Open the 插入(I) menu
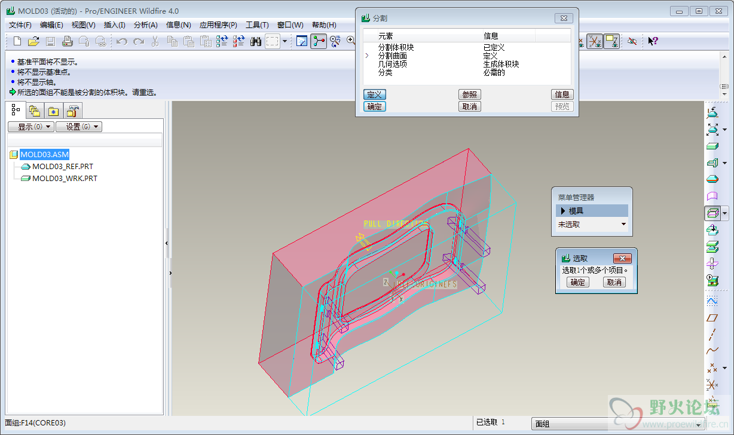Screen dimensions: 734x435 tap(114, 25)
